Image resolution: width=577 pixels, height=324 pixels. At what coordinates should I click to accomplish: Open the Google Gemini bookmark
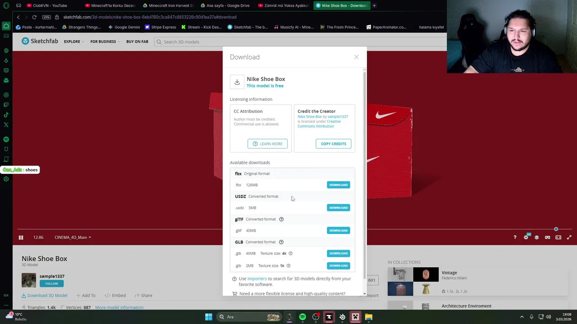coord(124,27)
